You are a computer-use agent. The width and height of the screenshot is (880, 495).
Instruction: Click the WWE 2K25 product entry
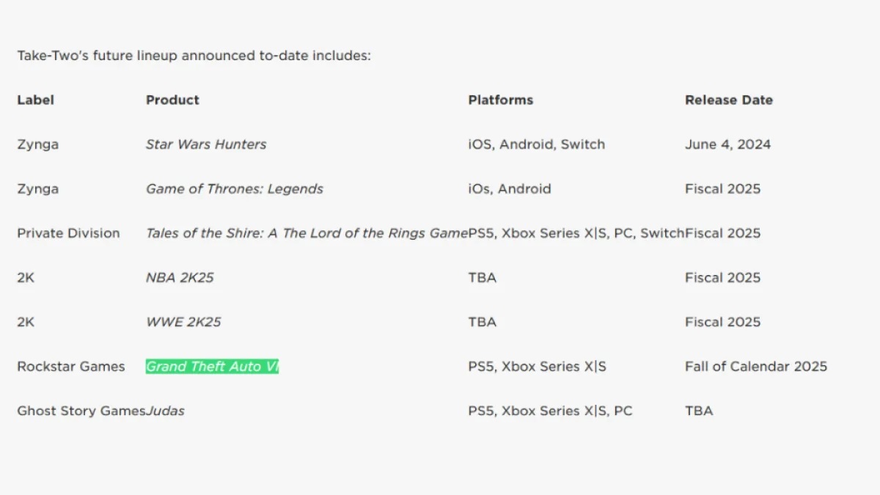[x=183, y=322]
